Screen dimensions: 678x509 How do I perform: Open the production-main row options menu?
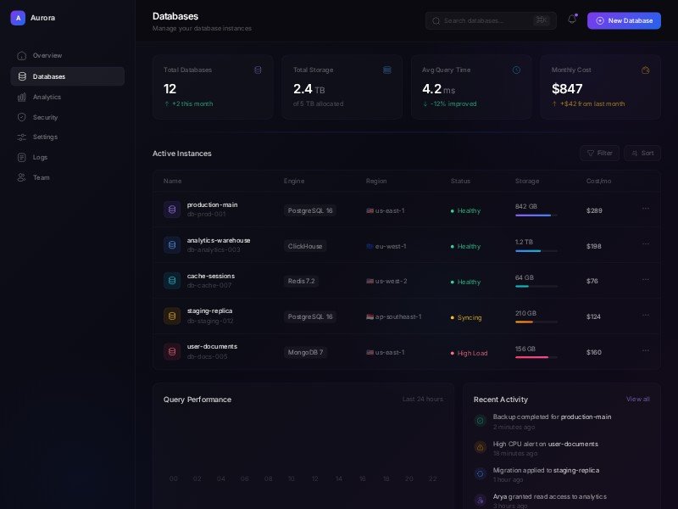[645, 209]
